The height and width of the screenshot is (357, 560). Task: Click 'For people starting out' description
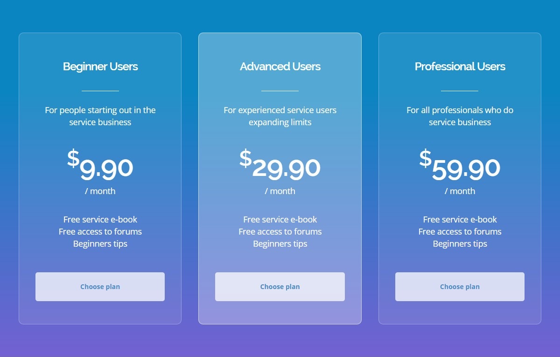point(100,116)
